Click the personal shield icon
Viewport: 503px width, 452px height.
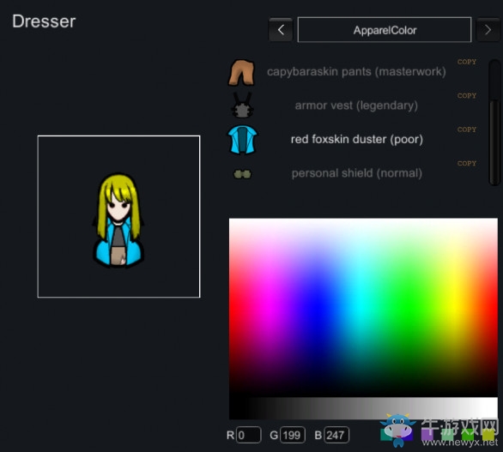coord(242,174)
